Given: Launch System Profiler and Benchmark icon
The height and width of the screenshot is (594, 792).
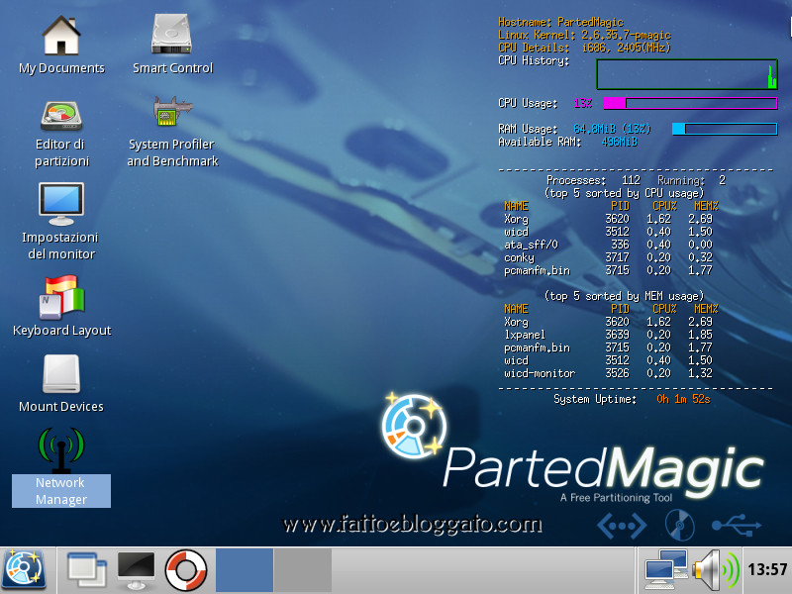Looking at the screenshot, I should click(x=172, y=112).
